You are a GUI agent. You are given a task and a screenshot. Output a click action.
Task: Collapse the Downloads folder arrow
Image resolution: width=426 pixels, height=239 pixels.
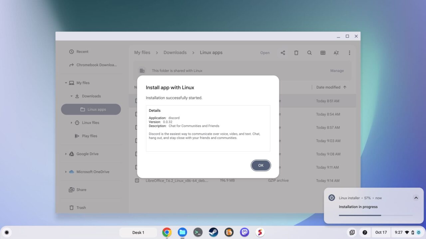click(x=71, y=96)
